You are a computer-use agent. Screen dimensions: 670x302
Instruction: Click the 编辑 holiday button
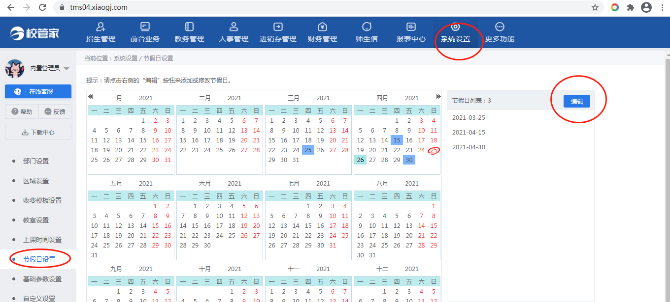(577, 101)
